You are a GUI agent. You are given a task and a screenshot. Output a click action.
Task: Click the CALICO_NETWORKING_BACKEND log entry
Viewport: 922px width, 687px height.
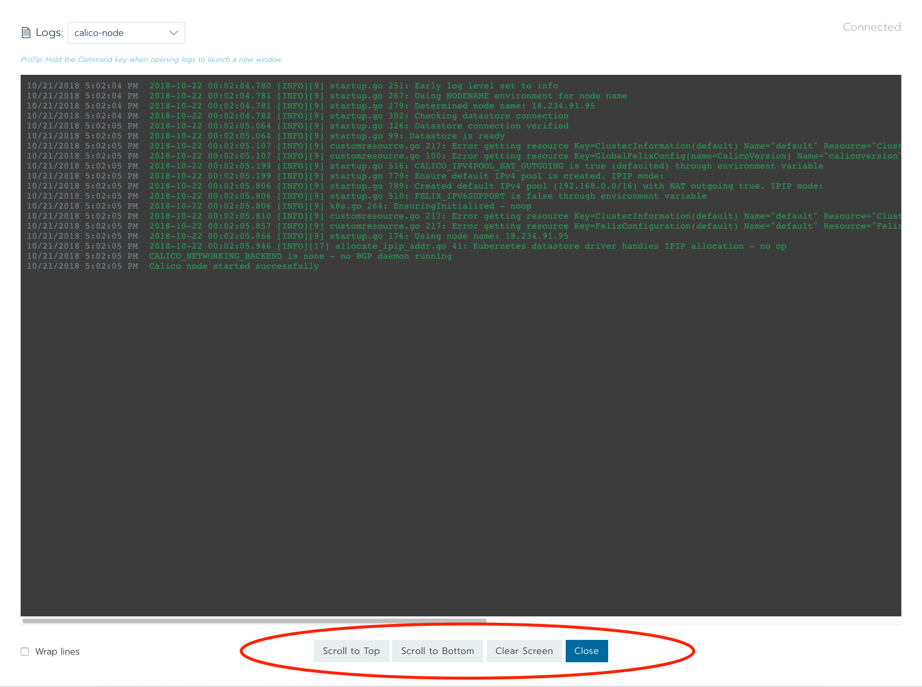click(x=300, y=256)
